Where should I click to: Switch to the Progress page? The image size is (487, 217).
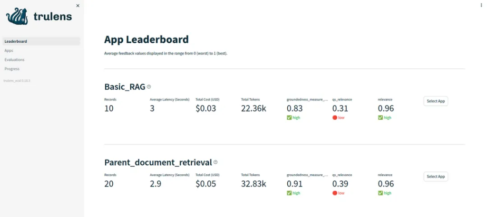pos(12,69)
